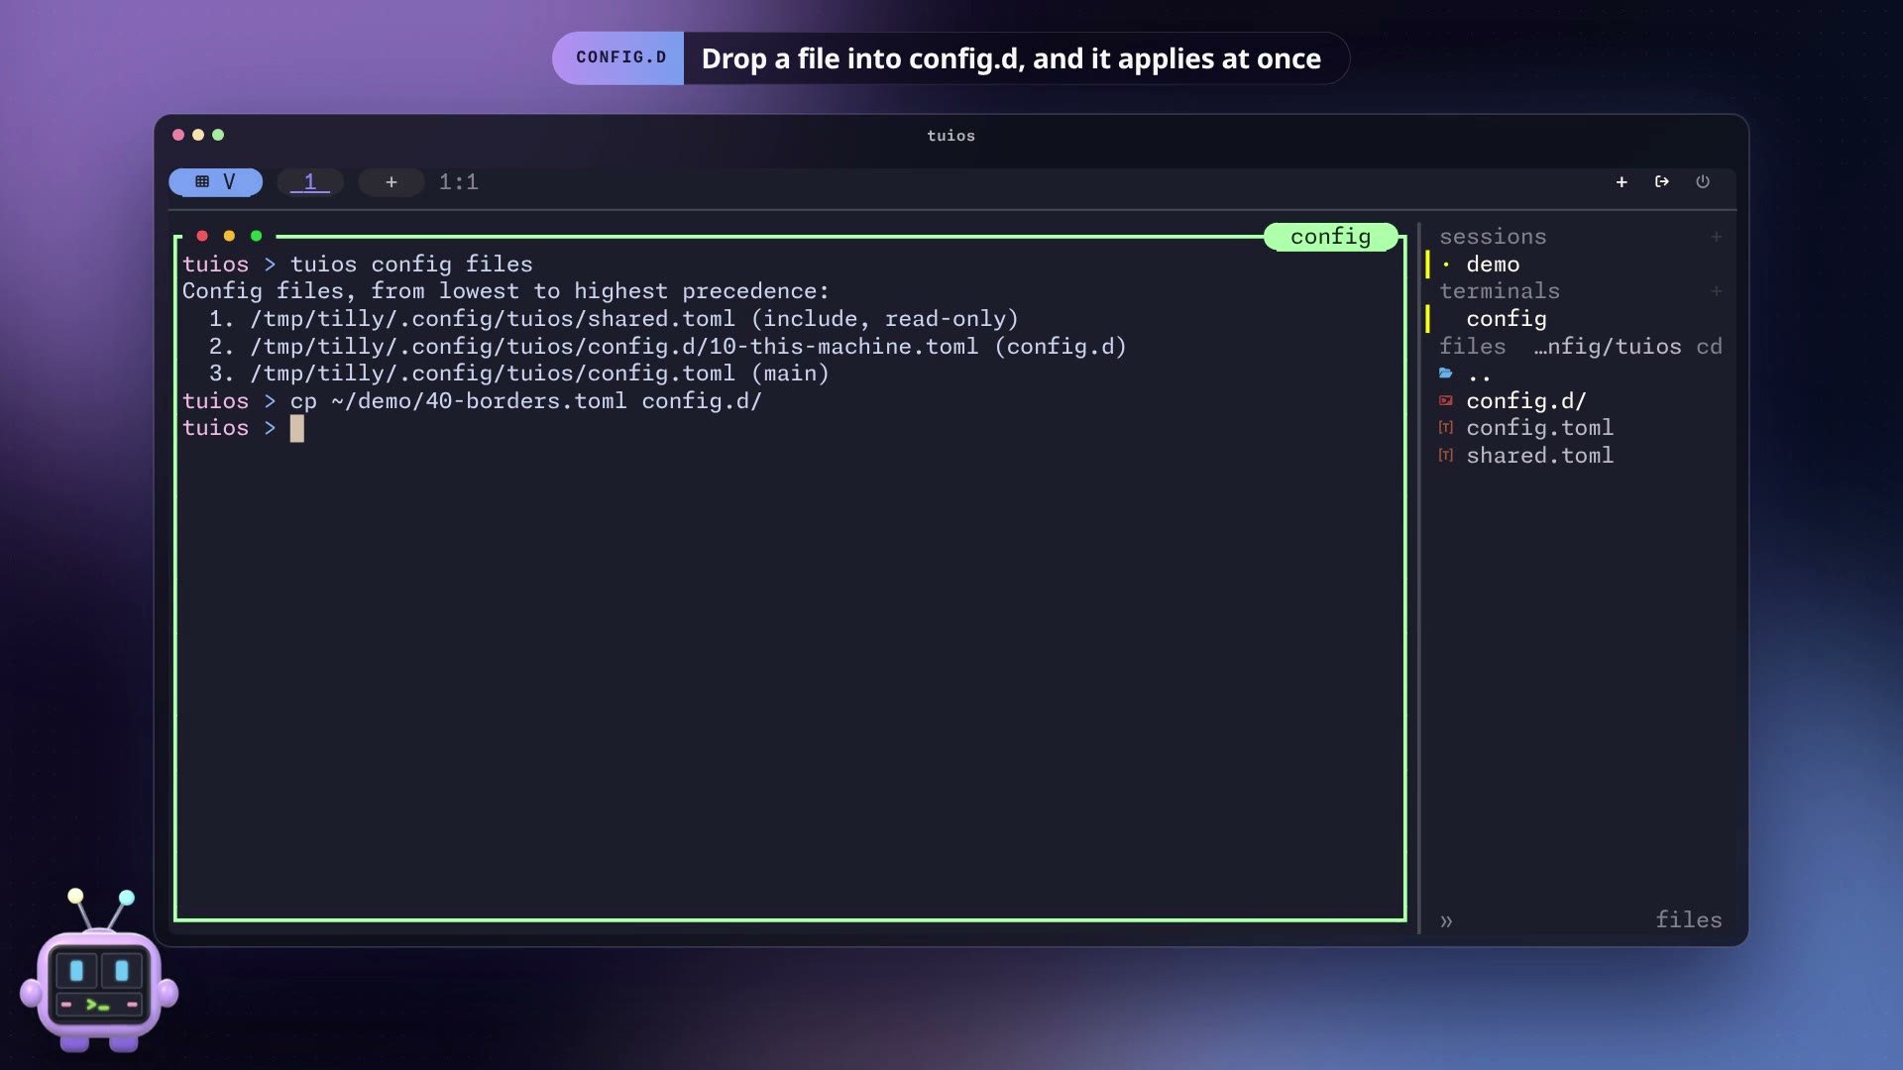
Task: Open the config.d/ folder
Action: 1526,401
